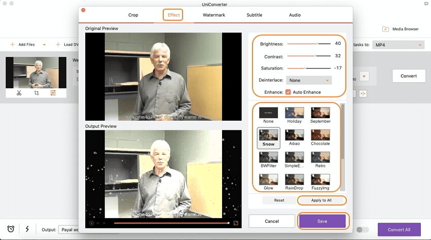Image resolution: width=431 pixels, height=240 pixels.
Task: Click the purple Save button
Action: (x=322, y=221)
